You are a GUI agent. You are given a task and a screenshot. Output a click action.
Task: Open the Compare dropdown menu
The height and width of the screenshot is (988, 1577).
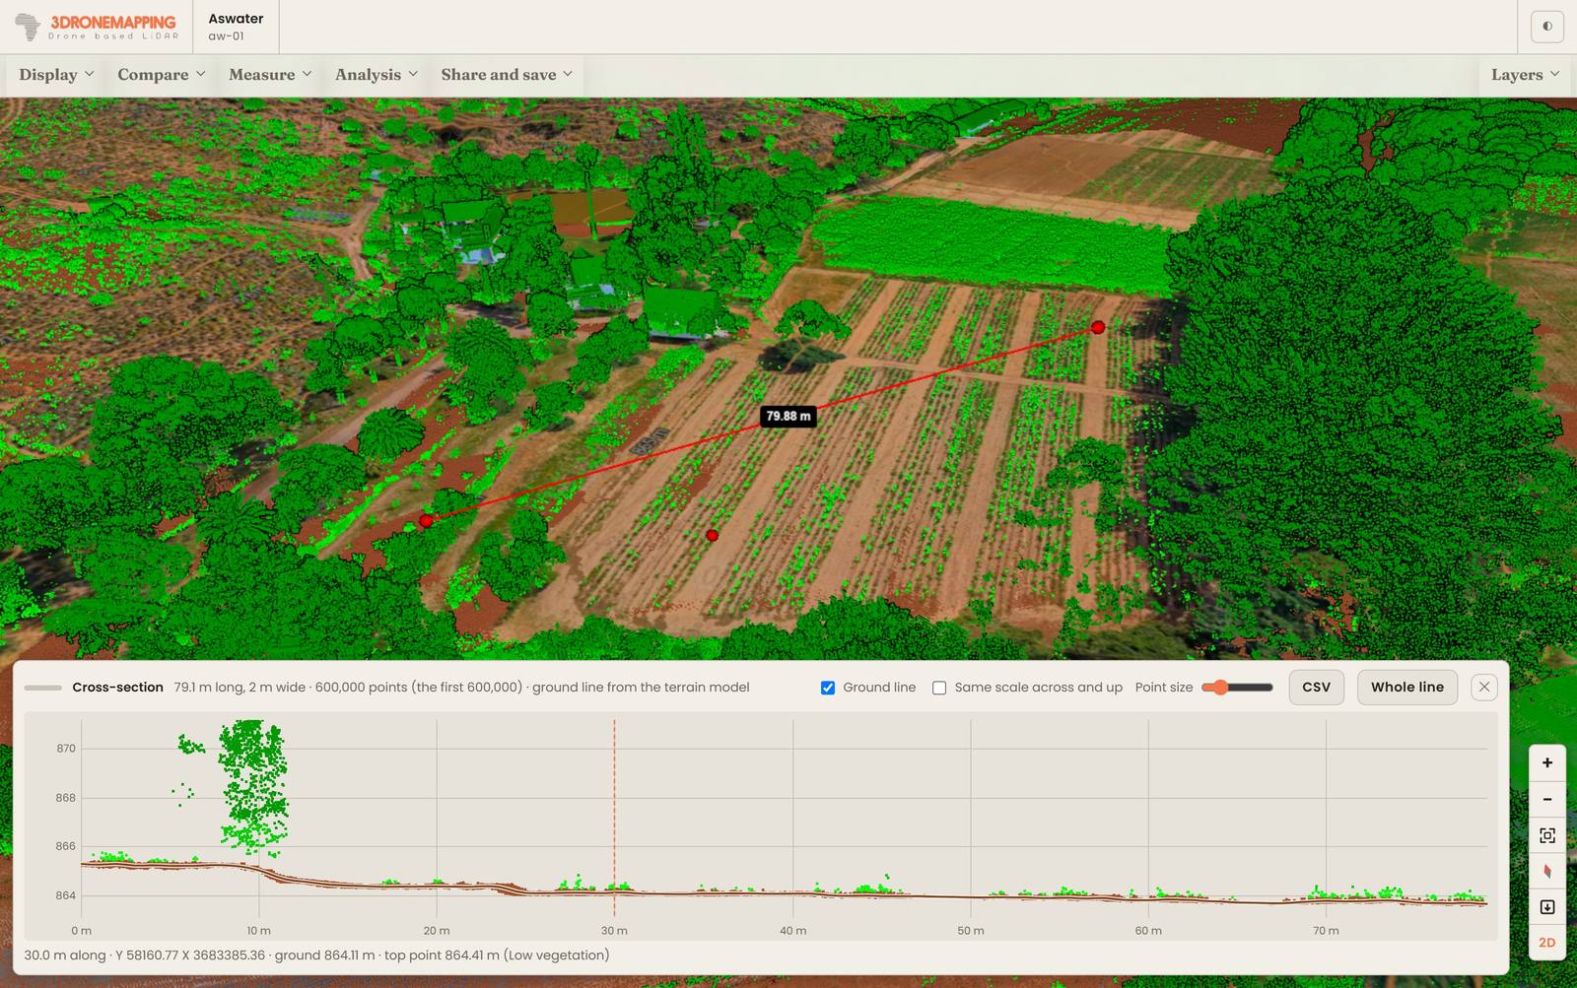162,75
